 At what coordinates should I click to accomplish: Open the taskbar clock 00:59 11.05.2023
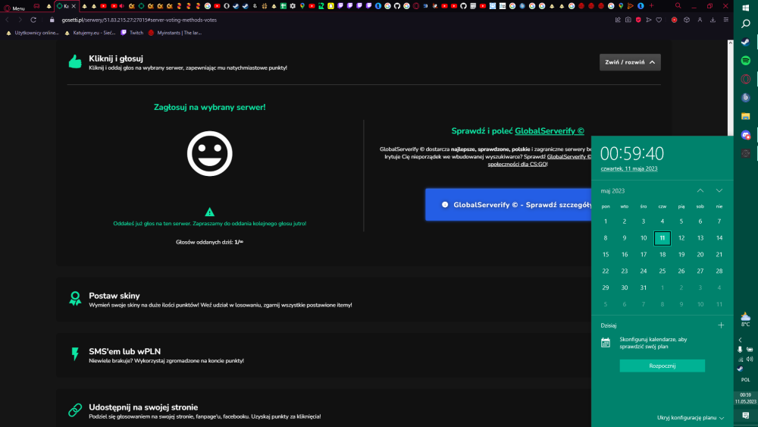[745, 398]
